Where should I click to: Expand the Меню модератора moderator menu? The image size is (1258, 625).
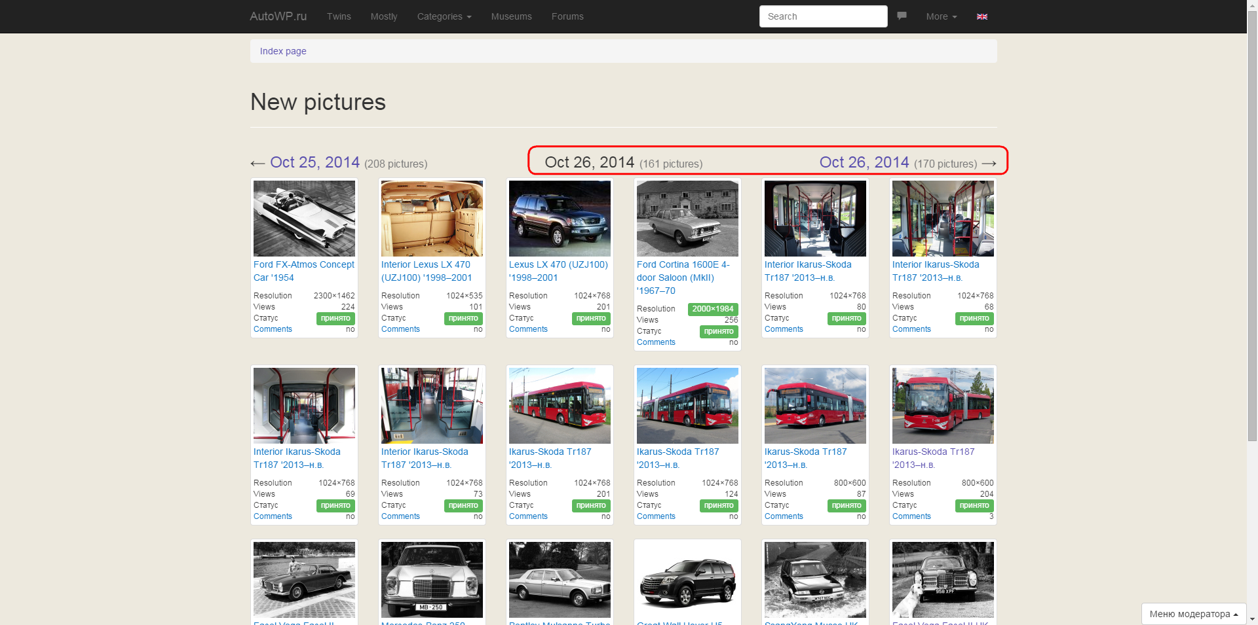pos(1194,614)
